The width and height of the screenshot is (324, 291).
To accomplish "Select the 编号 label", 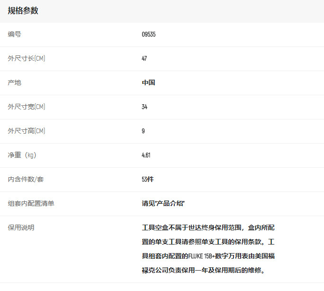I will click(15, 34).
